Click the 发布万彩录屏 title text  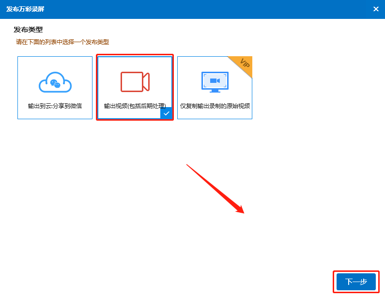pos(25,9)
